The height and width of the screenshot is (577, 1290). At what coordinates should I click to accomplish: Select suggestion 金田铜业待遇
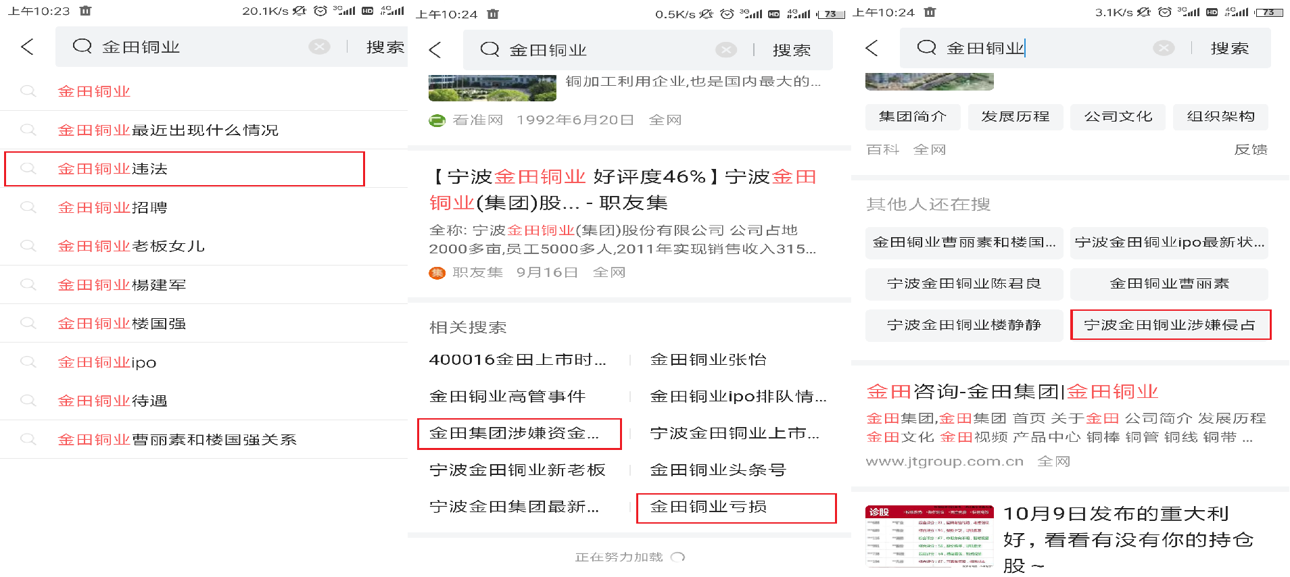click(204, 401)
